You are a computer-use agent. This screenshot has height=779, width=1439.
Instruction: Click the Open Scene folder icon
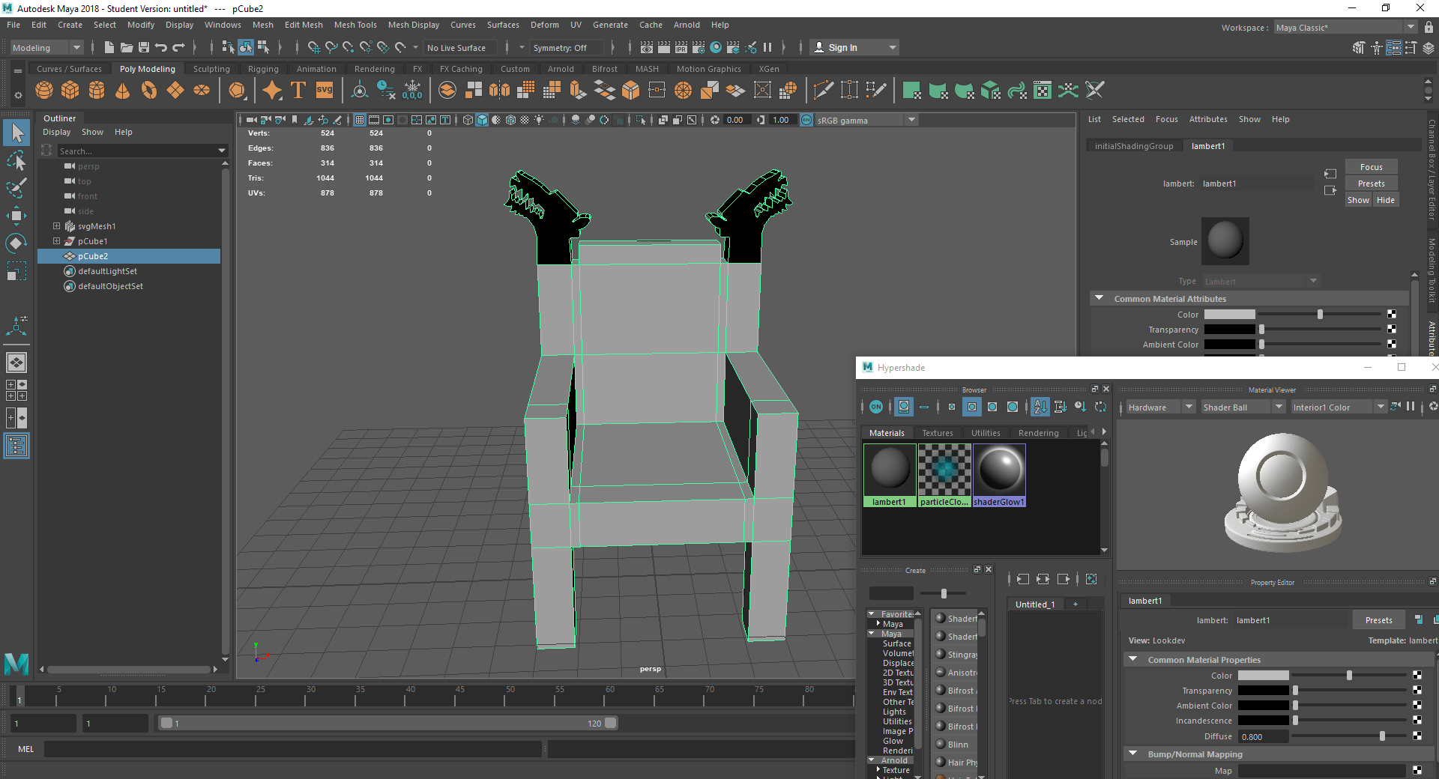(x=127, y=47)
